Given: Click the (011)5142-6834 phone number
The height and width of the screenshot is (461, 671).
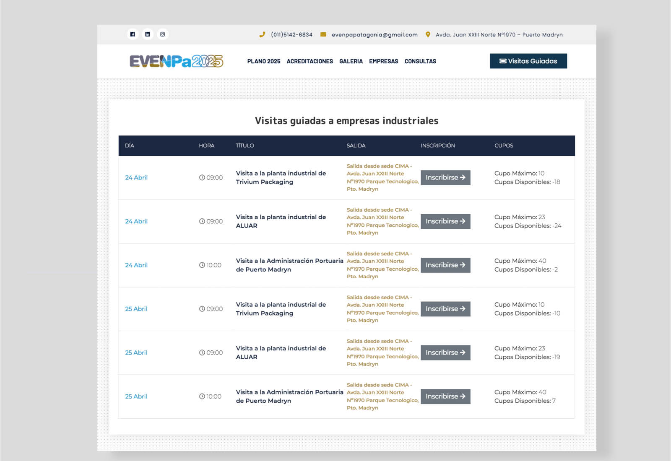Looking at the screenshot, I should [x=291, y=35].
